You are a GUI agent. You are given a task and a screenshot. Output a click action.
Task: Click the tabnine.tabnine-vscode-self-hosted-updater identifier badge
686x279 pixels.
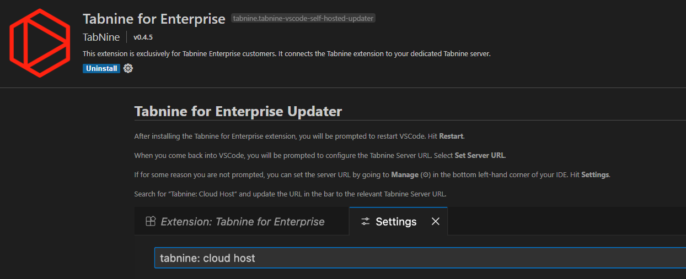(x=303, y=19)
